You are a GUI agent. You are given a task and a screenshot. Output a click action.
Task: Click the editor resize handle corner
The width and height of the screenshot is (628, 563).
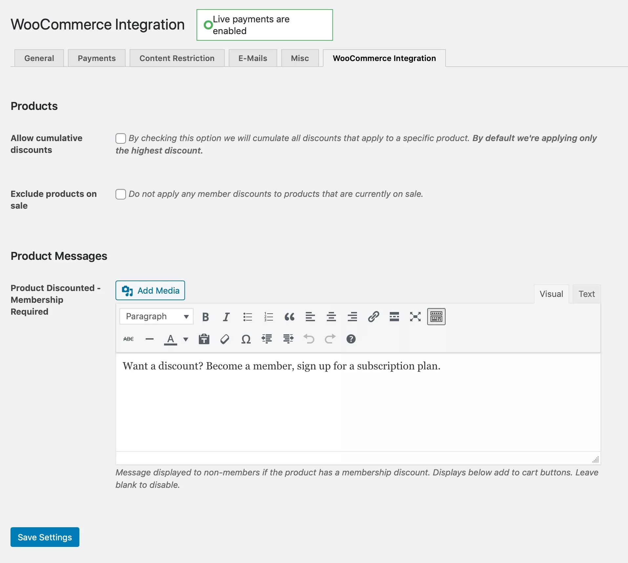596,459
